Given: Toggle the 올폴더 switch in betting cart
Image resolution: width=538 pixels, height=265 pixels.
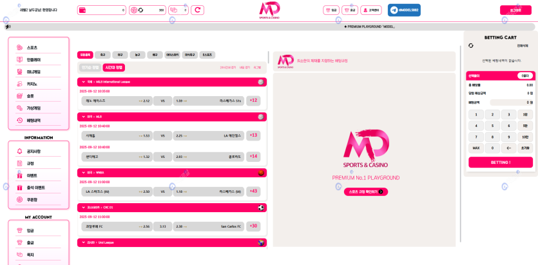Looking at the screenshot, I should [x=525, y=75].
